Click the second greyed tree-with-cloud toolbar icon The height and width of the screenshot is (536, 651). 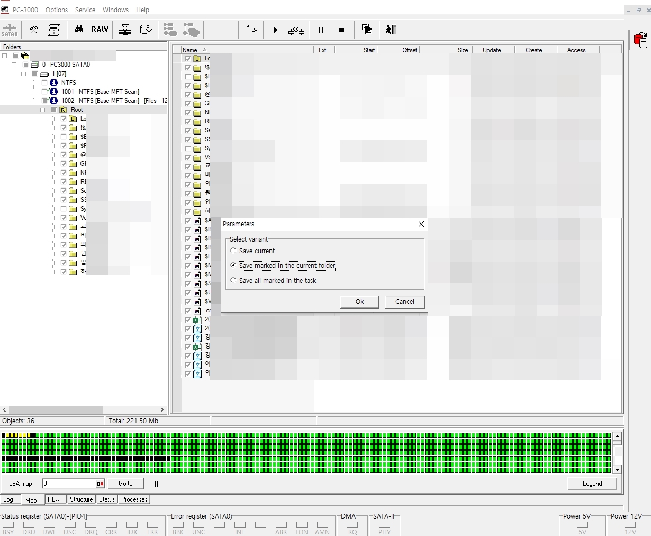pyautogui.click(x=191, y=30)
